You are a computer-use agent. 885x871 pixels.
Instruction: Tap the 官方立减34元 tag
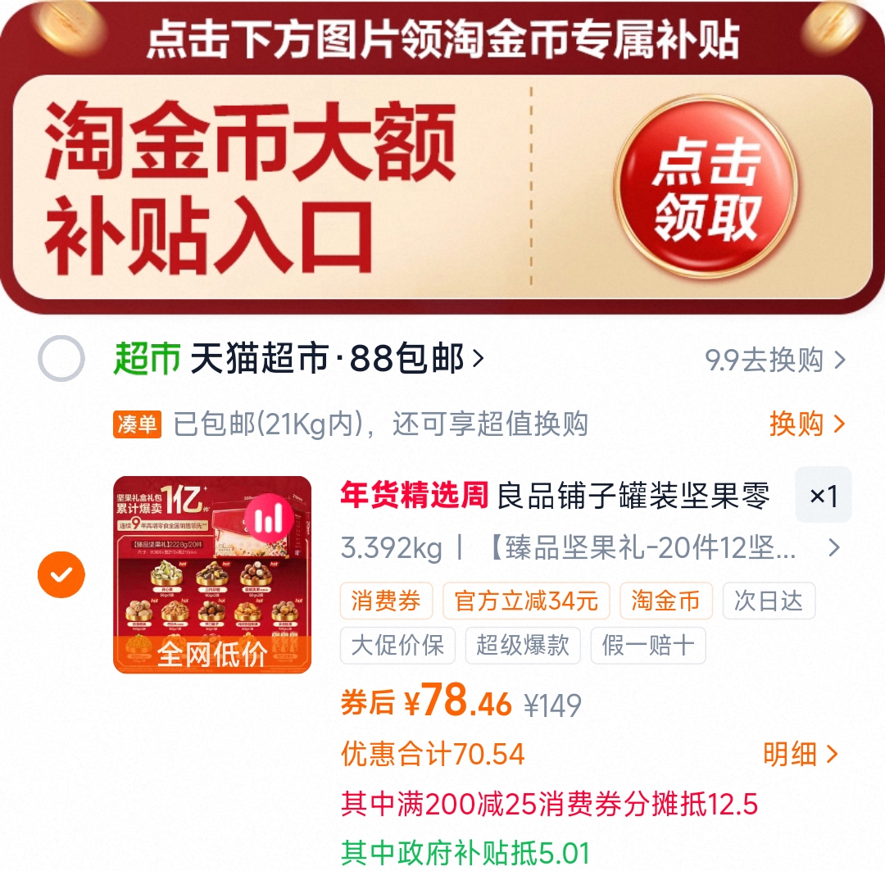coord(526,601)
